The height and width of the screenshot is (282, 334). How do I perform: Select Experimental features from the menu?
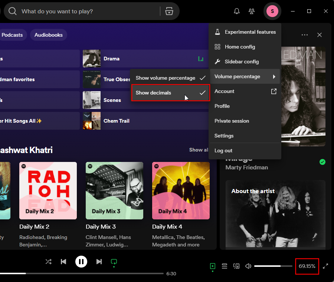[x=250, y=32]
